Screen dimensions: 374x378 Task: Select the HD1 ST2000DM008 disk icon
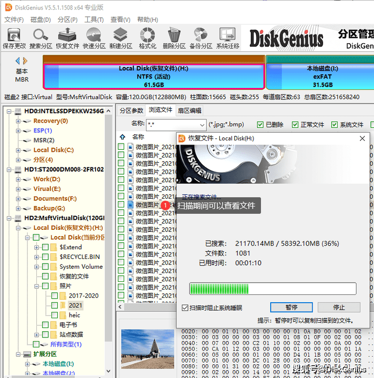[x=18, y=170]
